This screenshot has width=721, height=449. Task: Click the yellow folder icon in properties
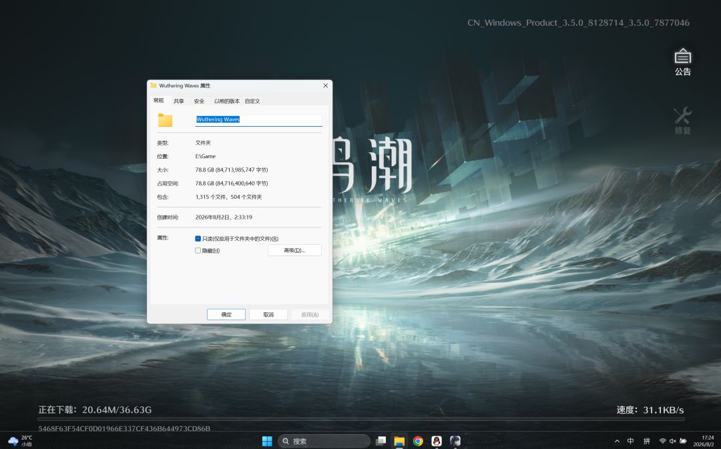(165, 120)
